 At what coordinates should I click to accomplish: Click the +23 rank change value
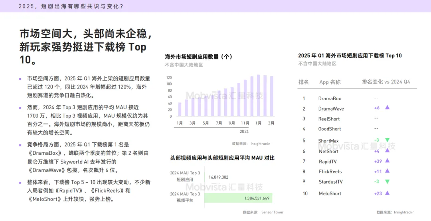(378, 193)
